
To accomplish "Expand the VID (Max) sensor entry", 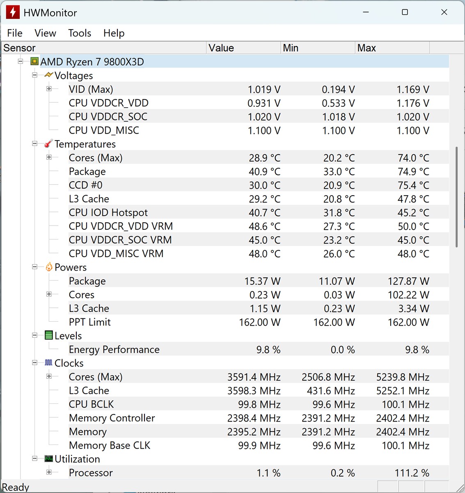I will (49, 89).
